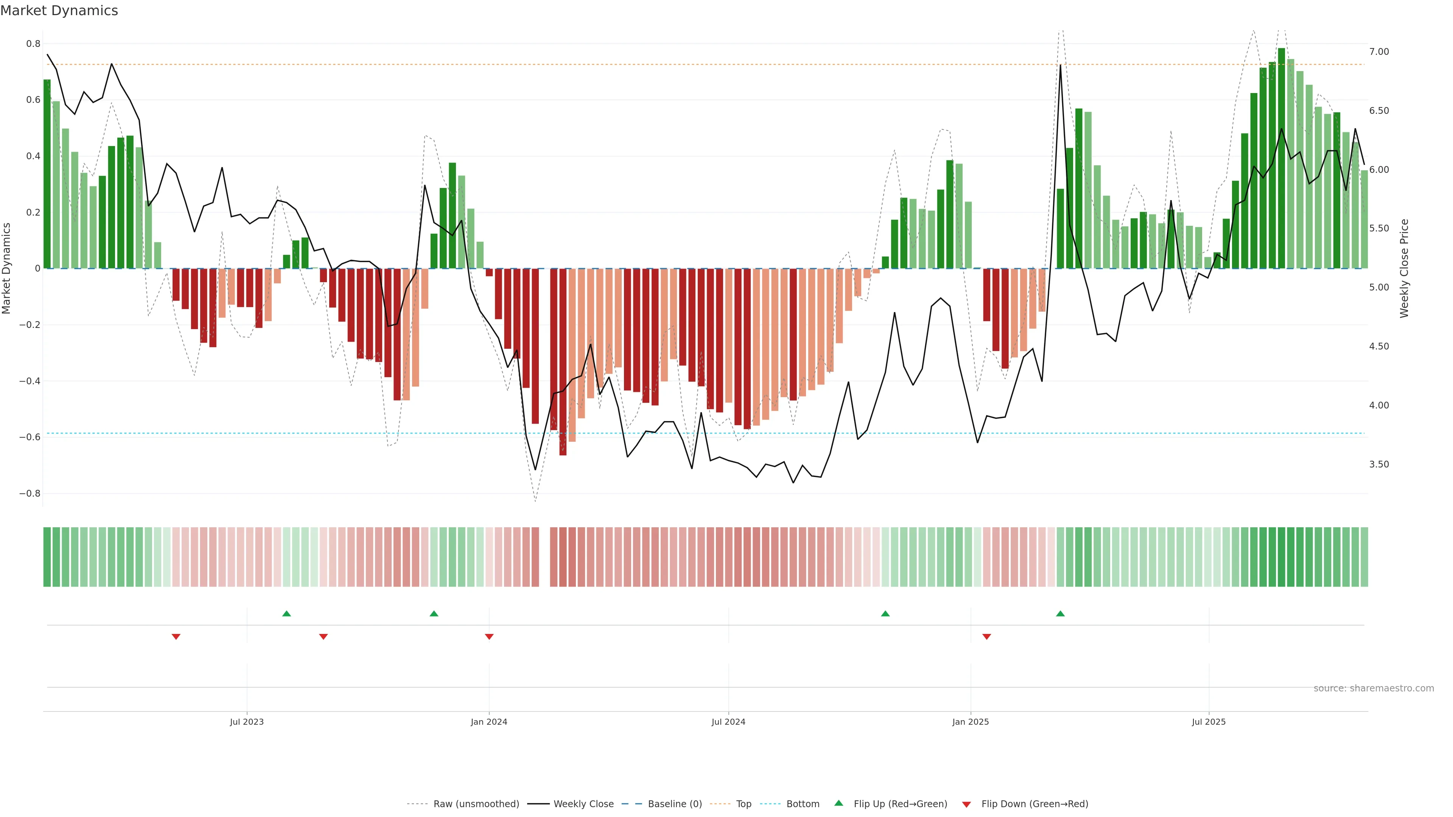Click the last green flip-up marker in 2025
Screen dimensions: 1453x817
click(1060, 614)
